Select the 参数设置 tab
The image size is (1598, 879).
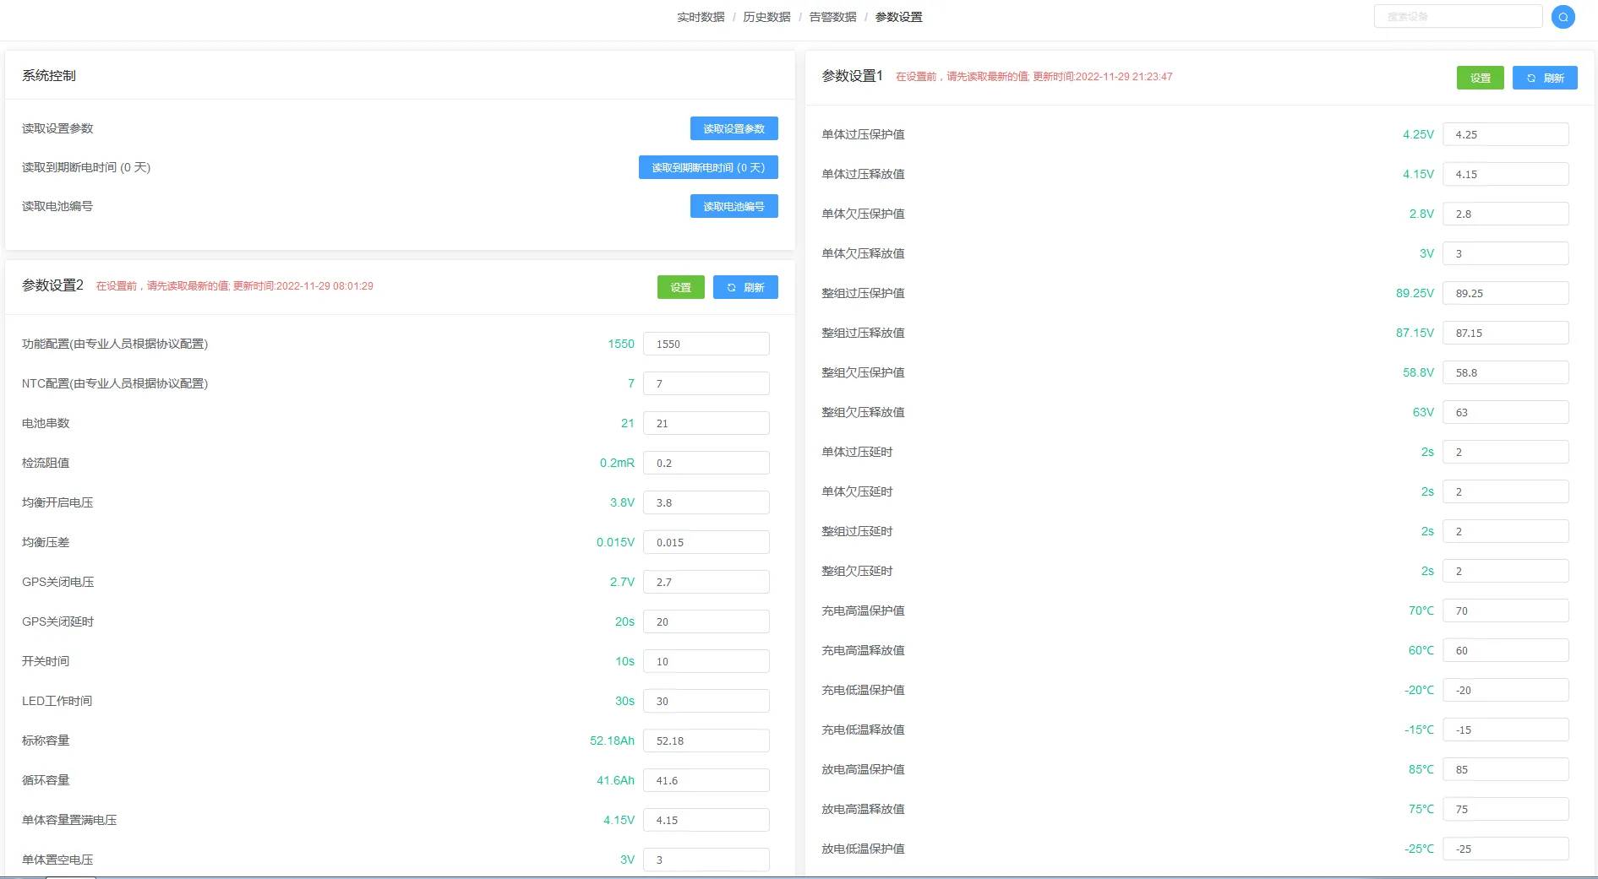click(898, 17)
